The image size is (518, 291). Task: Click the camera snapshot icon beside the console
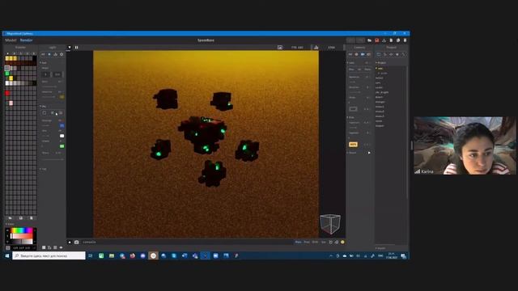click(76, 242)
